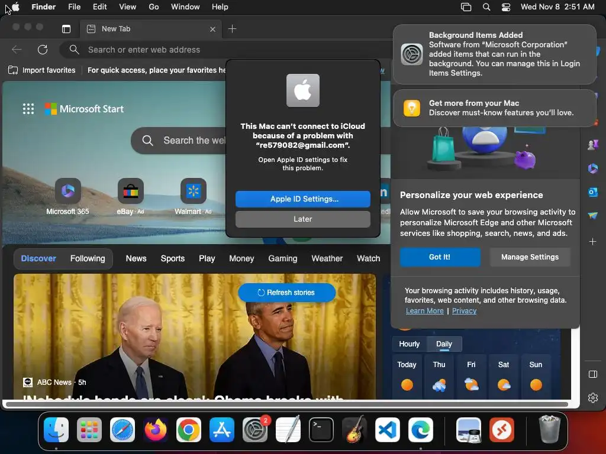Click the Edge back arrow
The width and height of the screenshot is (606, 454).
[17, 50]
